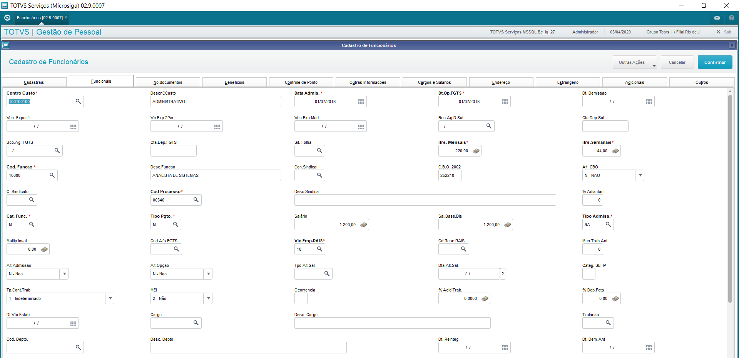This screenshot has height=358, width=739.
Task: Open calculator for Hrs. Mensais field
Action: coord(476,151)
